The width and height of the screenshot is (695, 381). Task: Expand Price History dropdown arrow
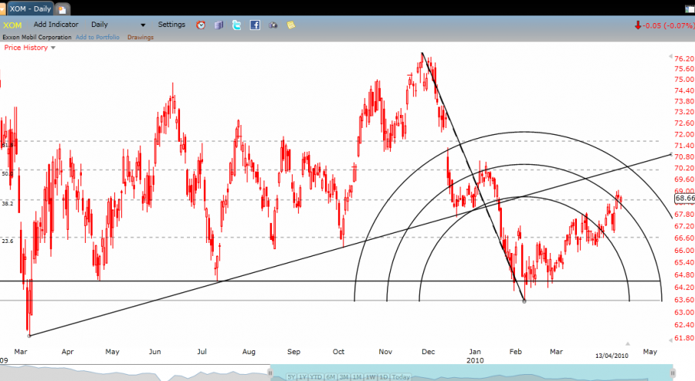(53, 48)
